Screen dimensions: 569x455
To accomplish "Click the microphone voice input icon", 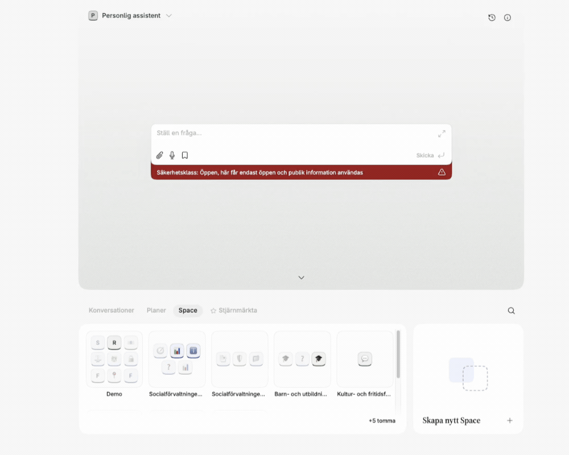I will [172, 155].
